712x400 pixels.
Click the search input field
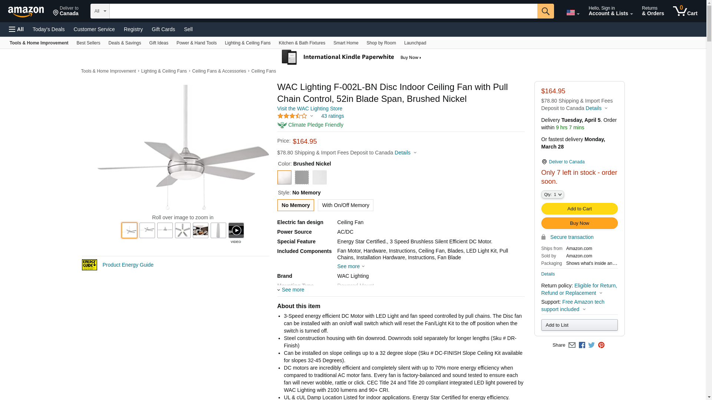323,11
